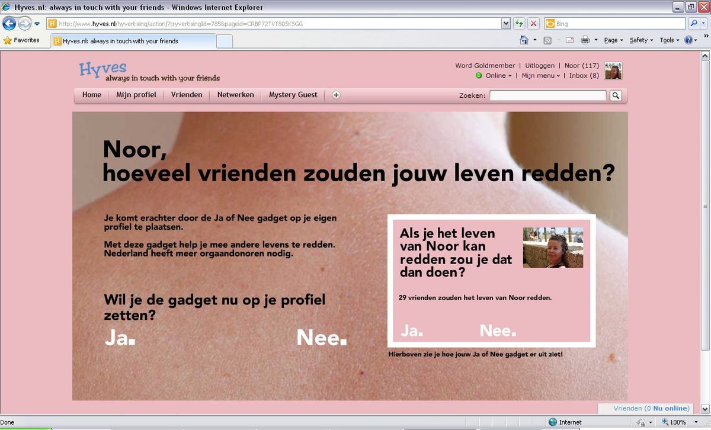Click the green Refresh page icon
The height and width of the screenshot is (430, 711).
[x=520, y=24]
